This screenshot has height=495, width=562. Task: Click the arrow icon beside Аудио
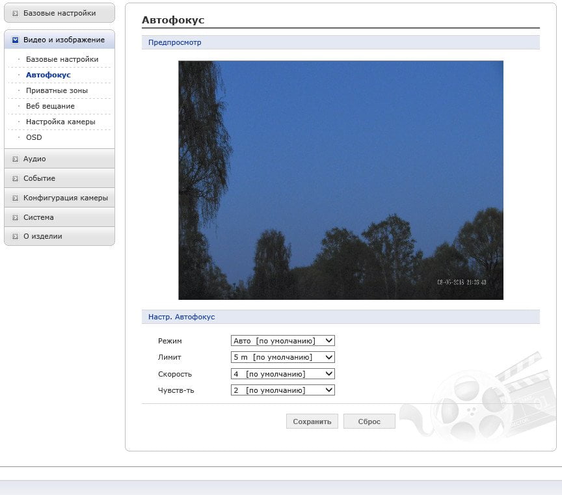[x=15, y=159]
